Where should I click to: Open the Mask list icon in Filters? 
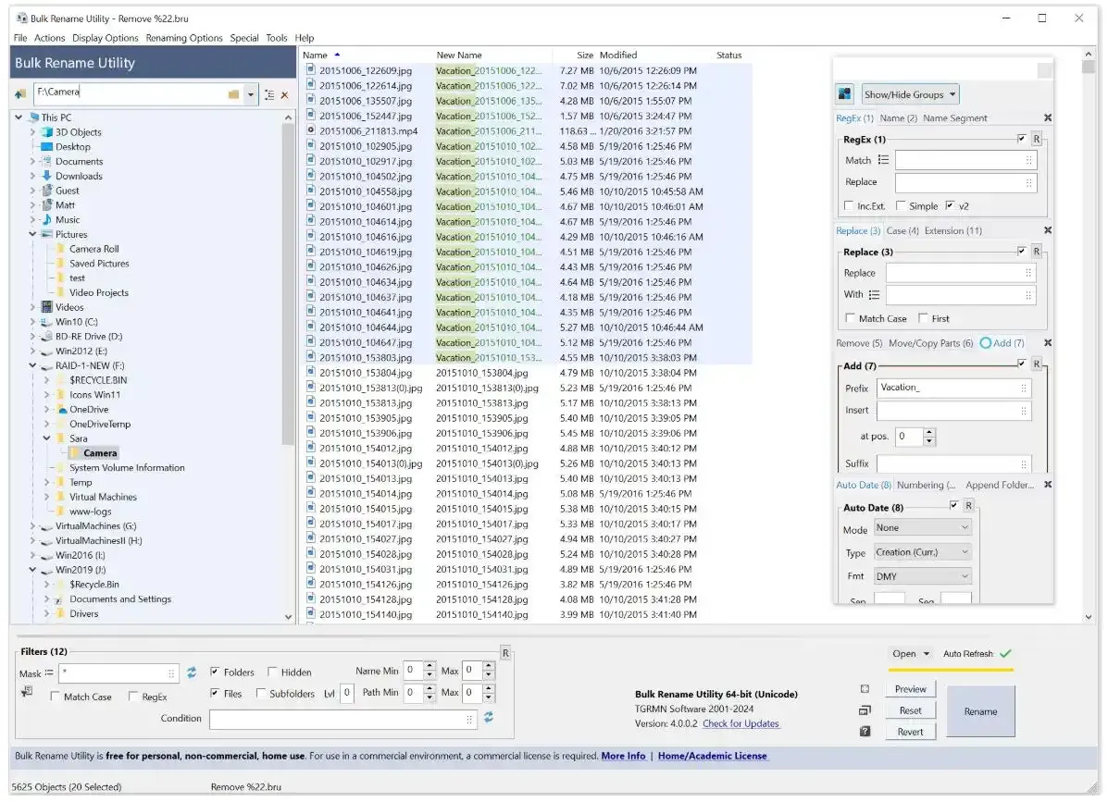tap(49, 673)
